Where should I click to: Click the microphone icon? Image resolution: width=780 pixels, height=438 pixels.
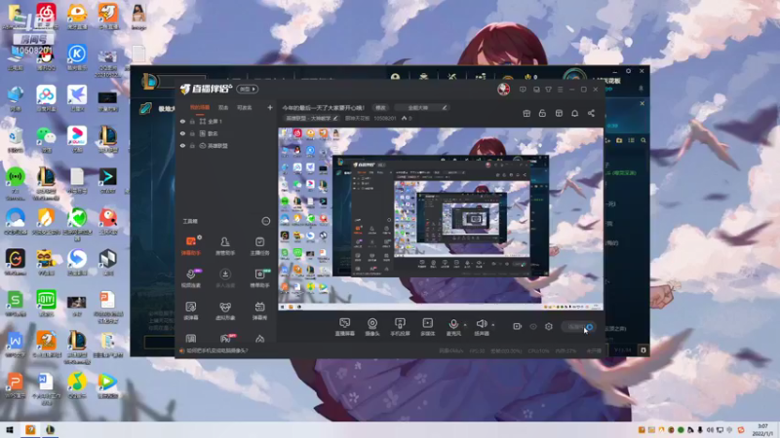click(453, 324)
